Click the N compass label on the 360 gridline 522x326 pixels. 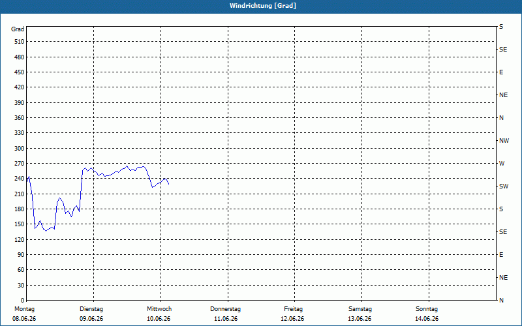(x=502, y=118)
